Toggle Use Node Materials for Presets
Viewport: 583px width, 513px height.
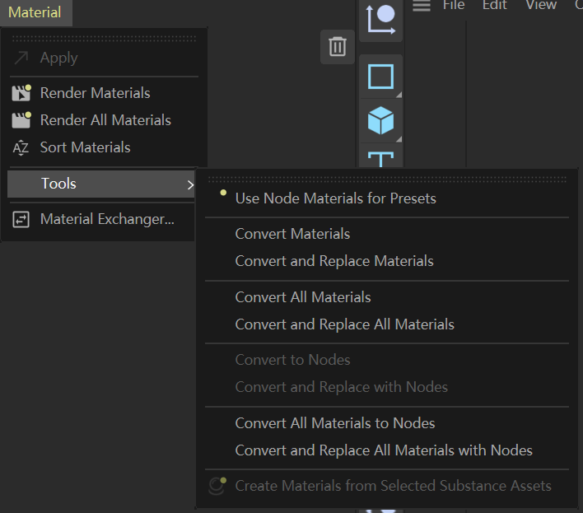click(335, 198)
